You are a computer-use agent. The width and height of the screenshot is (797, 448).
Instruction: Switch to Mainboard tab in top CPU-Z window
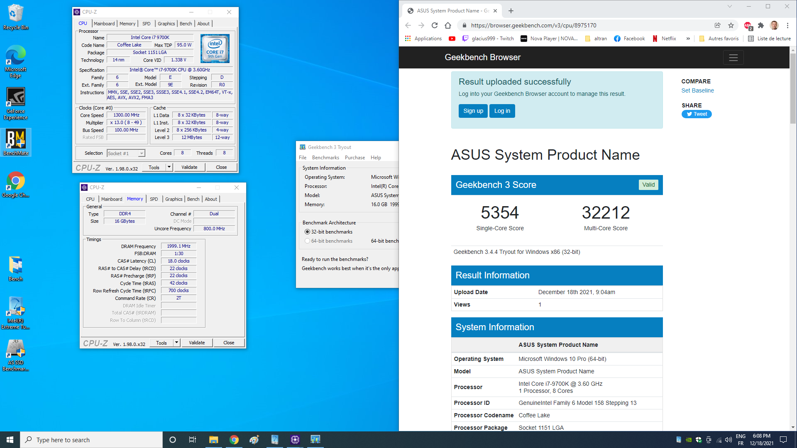tap(104, 24)
